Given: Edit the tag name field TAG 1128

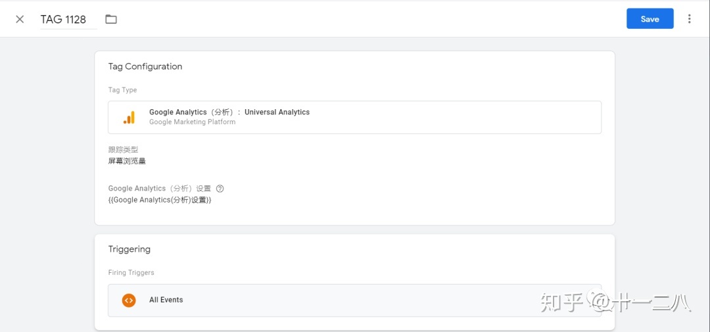Looking at the screenshot, I should pos(68,20).
